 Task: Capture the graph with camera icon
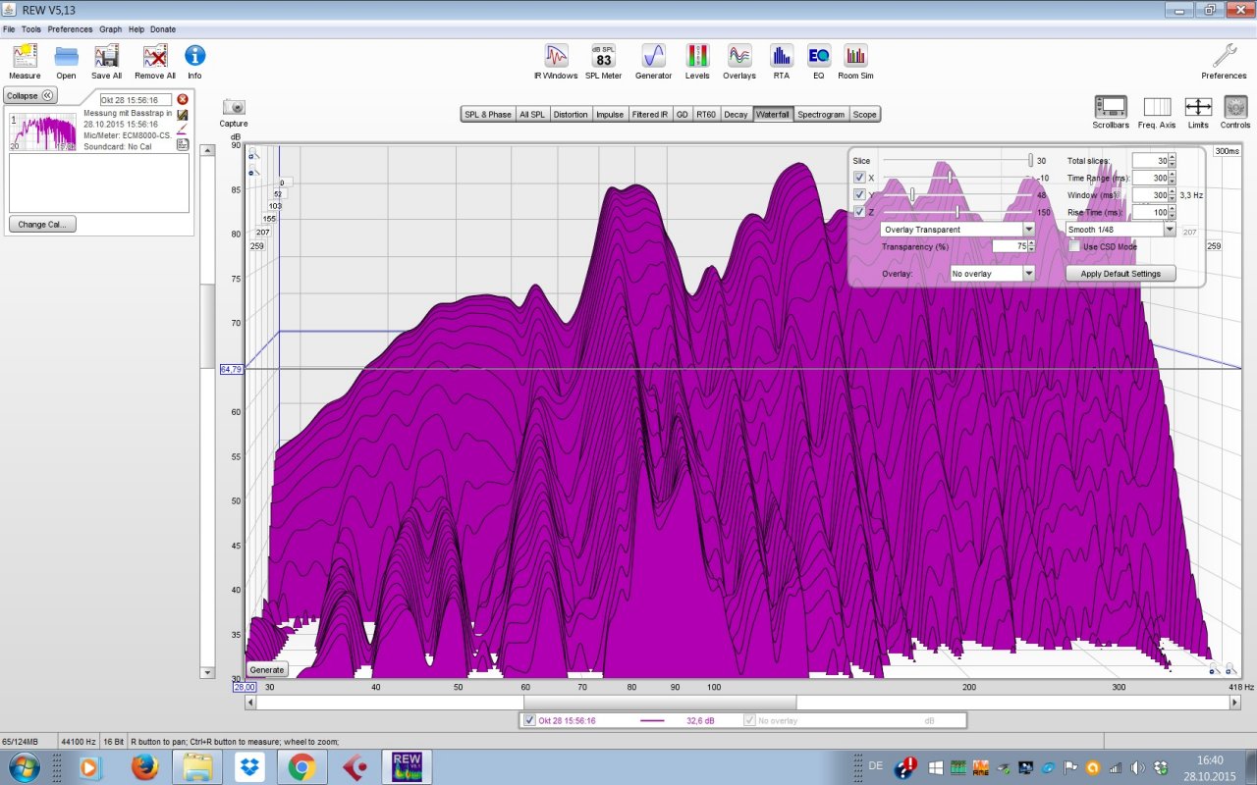234,109
